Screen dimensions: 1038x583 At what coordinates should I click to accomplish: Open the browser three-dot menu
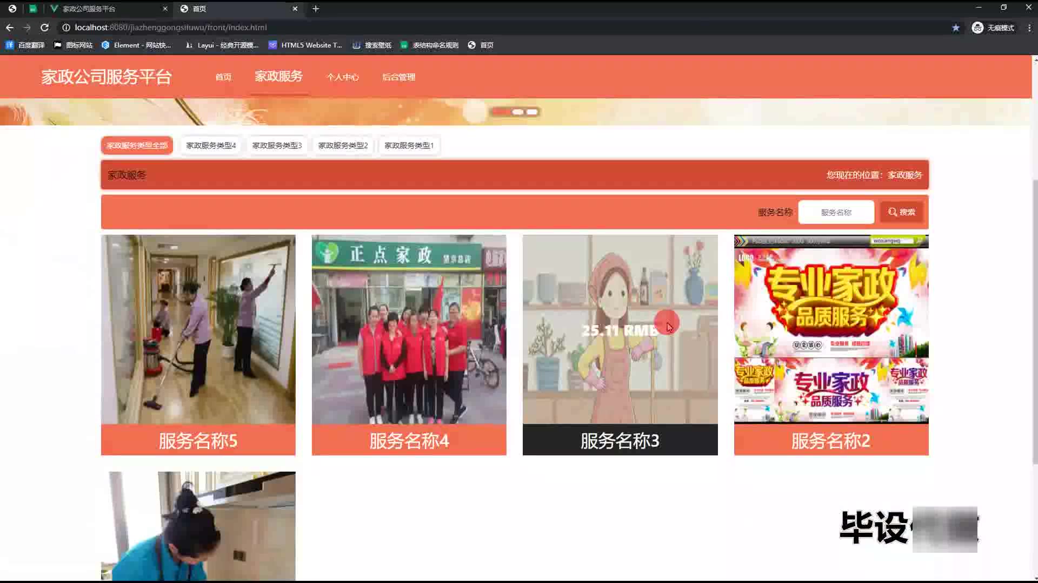click(1029, 28)
